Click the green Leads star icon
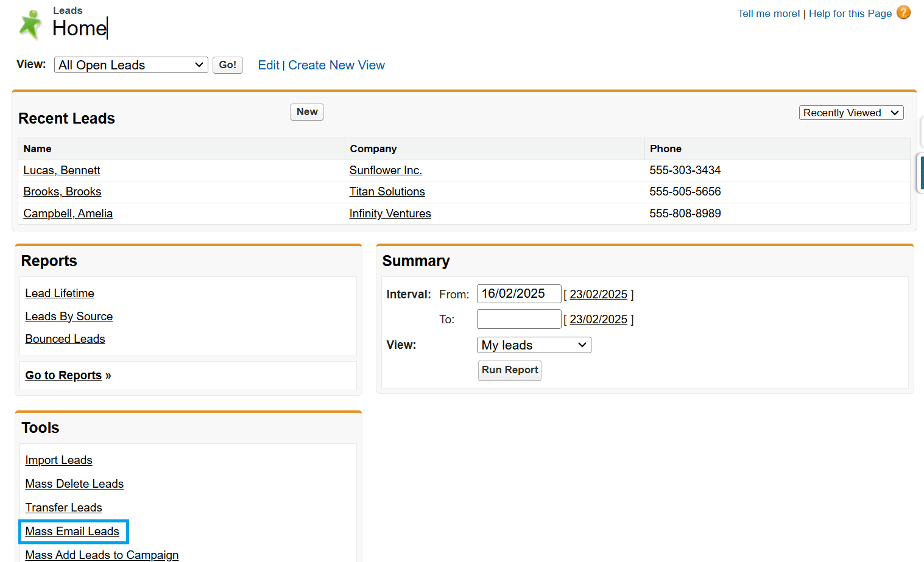The width and height of the screenshot is (924, 562). (30, 24)
